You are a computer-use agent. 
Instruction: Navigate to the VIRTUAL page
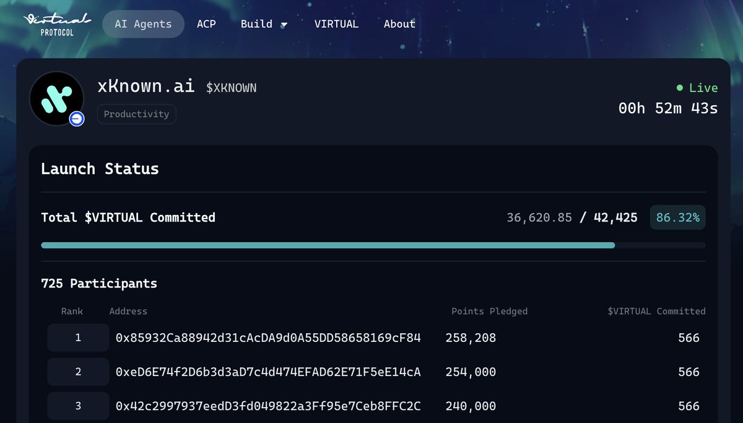coord(336,24)
